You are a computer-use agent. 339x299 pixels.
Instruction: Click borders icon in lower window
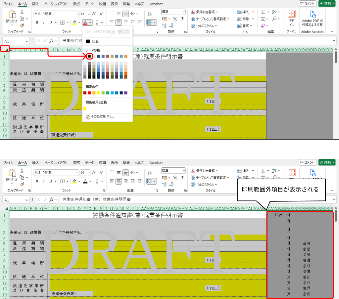[63, 181]
